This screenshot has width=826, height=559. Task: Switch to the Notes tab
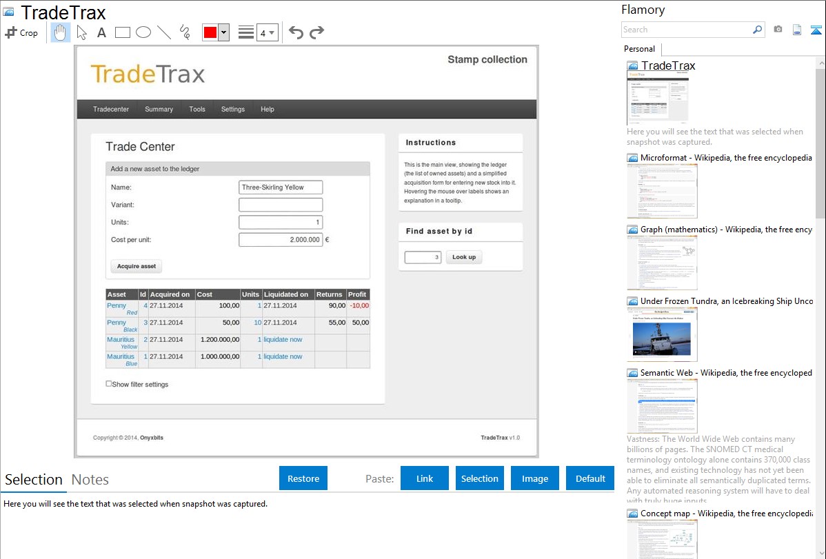pyautogui.click(x=90, y=480)
